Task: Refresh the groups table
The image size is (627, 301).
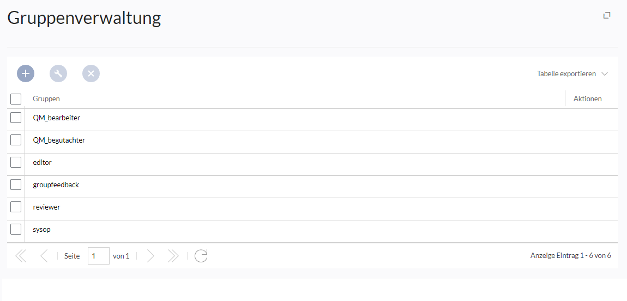Action: pos(201,256)
